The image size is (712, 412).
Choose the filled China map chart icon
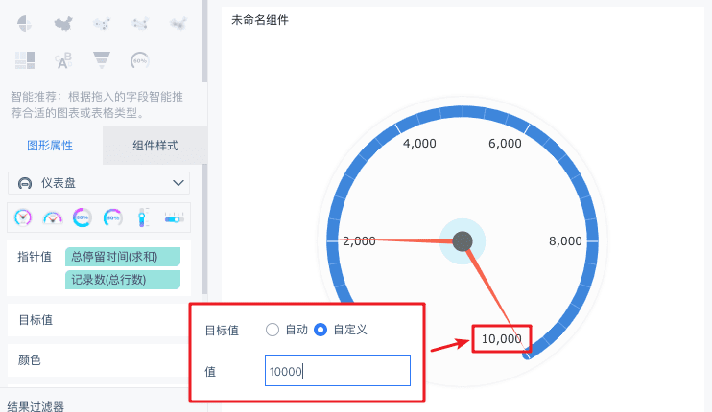coord(63,22)
